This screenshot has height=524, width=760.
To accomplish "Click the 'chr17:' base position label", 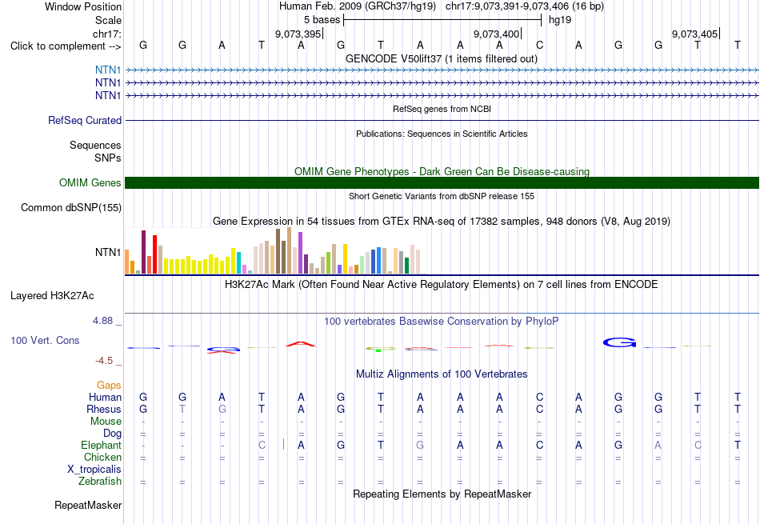I will point(107,34).
